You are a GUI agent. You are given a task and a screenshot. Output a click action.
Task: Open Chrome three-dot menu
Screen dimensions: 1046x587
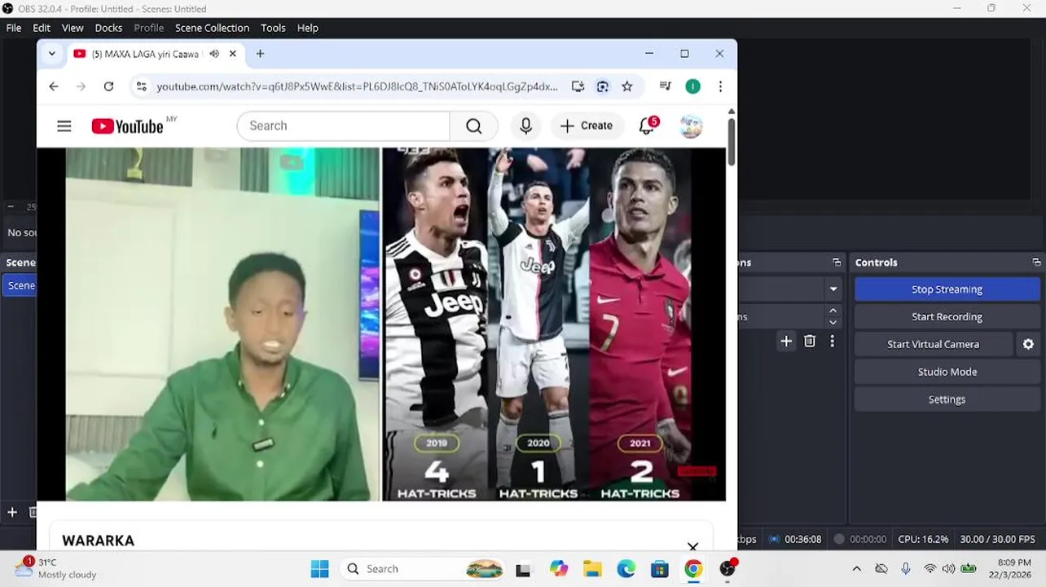pos(720,86)
